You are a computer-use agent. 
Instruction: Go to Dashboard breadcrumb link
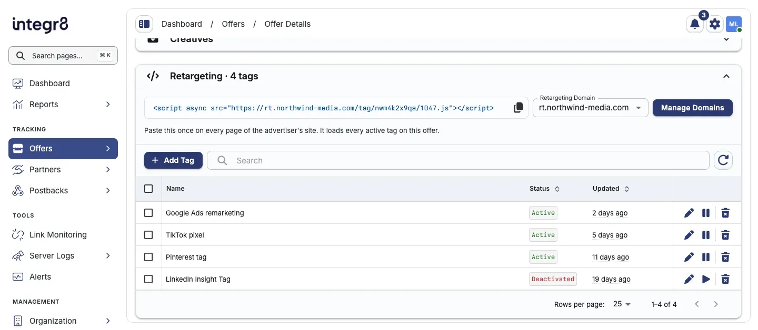click(182, 24)
